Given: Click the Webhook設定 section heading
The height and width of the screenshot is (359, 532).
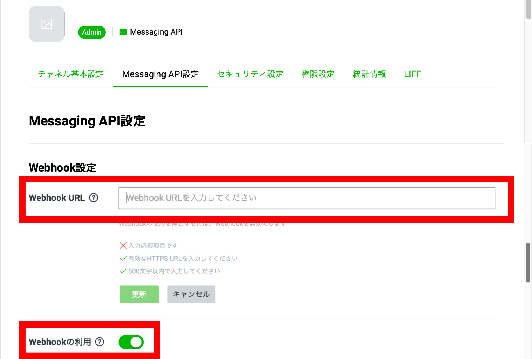Looking at the screenshot, I should pyautogui.click(x=62, y=168).
